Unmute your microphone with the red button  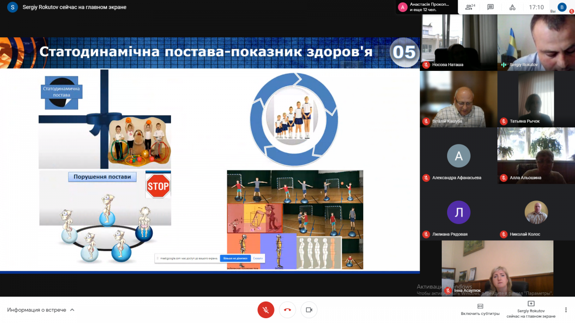265,310
